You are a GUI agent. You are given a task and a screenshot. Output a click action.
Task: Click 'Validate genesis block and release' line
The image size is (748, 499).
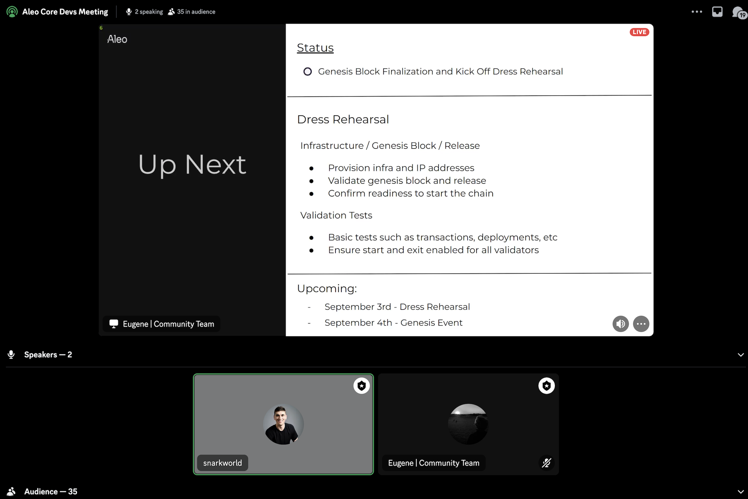click(x=407, y=181)
